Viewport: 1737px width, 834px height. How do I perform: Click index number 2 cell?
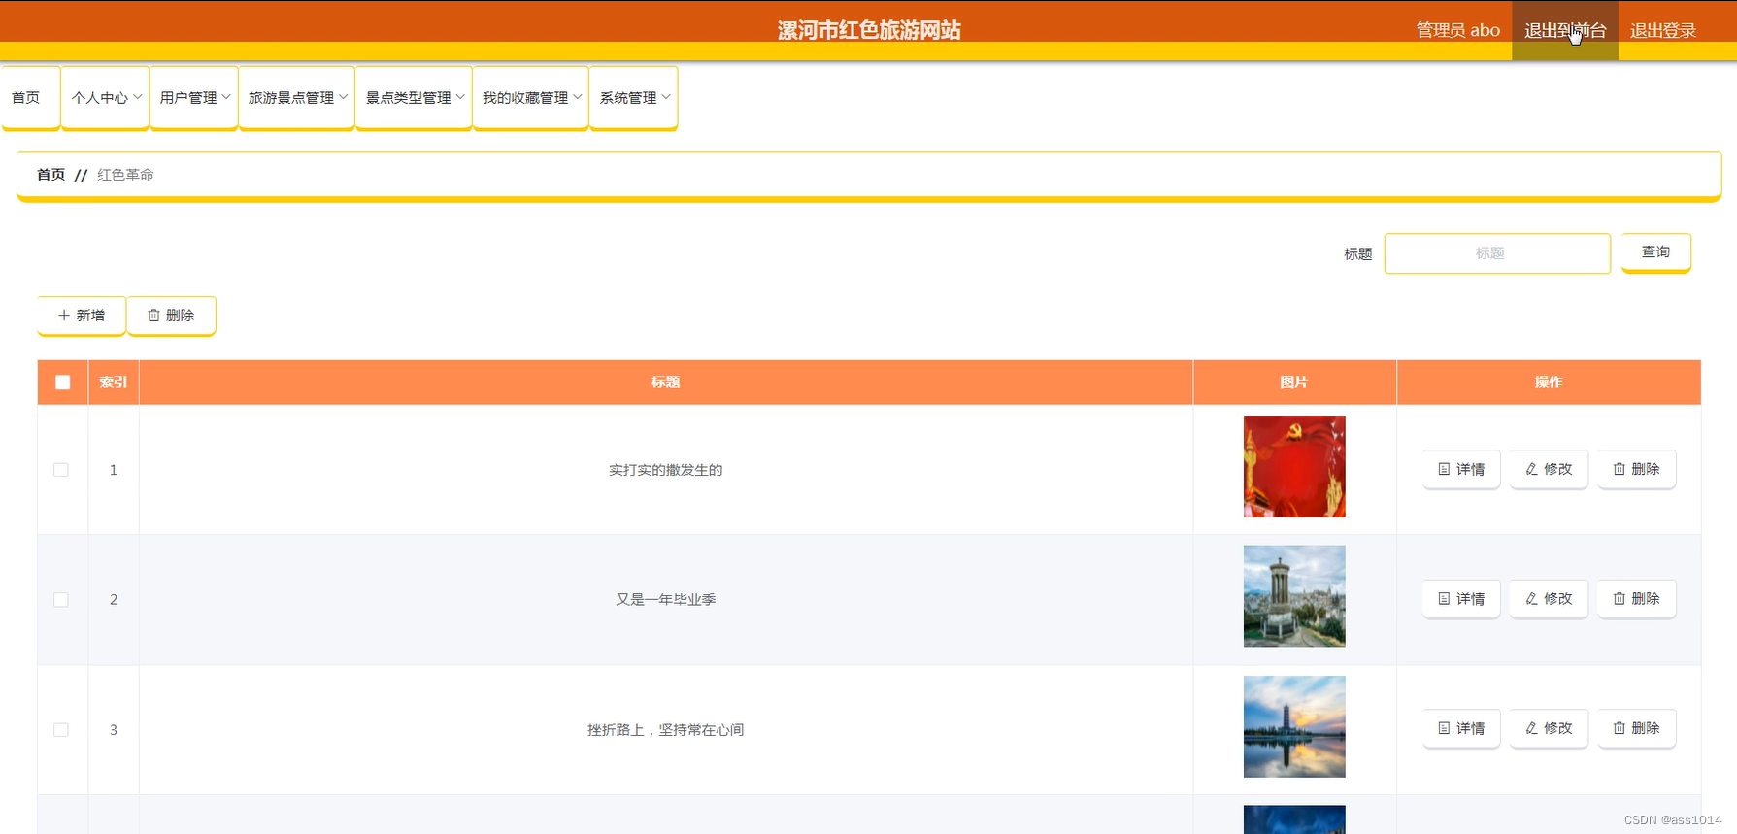click(x=114, y=600)
